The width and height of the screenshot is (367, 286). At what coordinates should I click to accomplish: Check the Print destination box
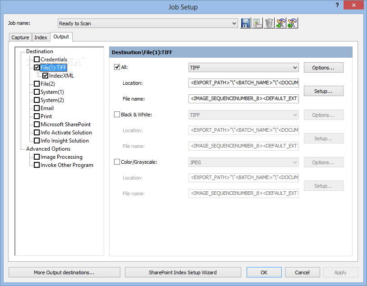[x=37, y=116]
